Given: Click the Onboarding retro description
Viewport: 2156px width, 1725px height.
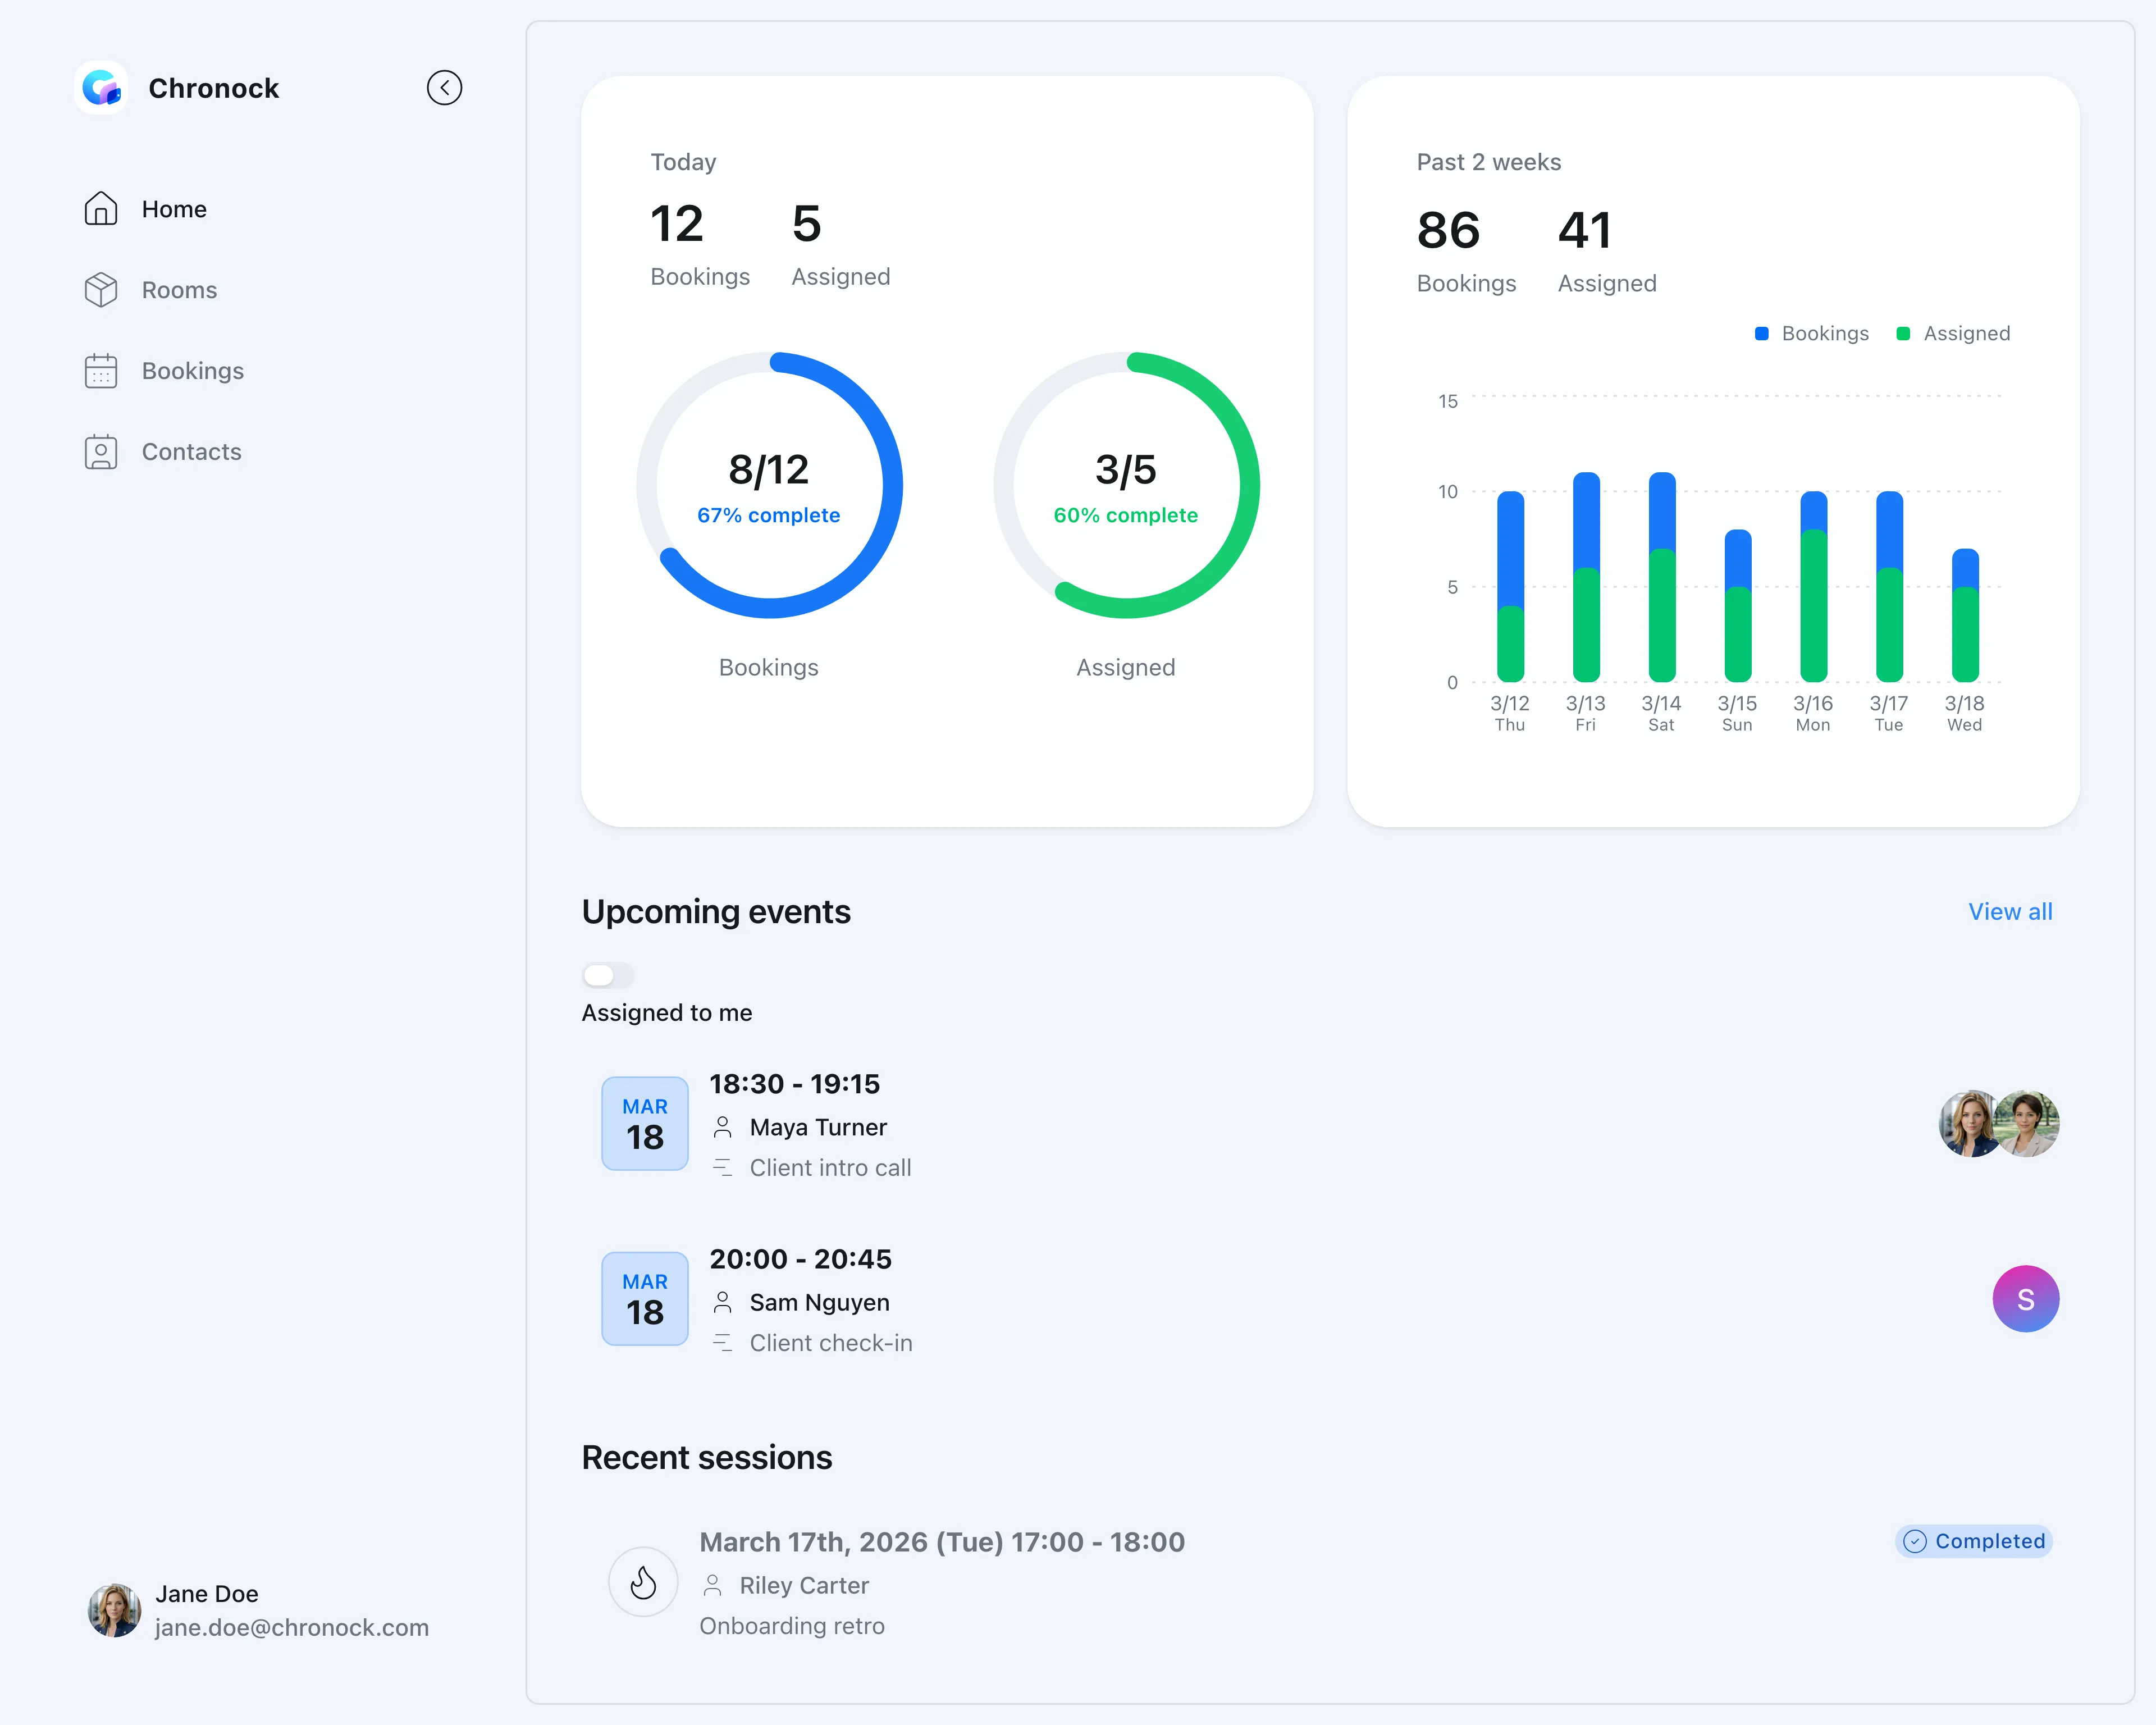Looking at the screenshot, I should point(792,1626).
